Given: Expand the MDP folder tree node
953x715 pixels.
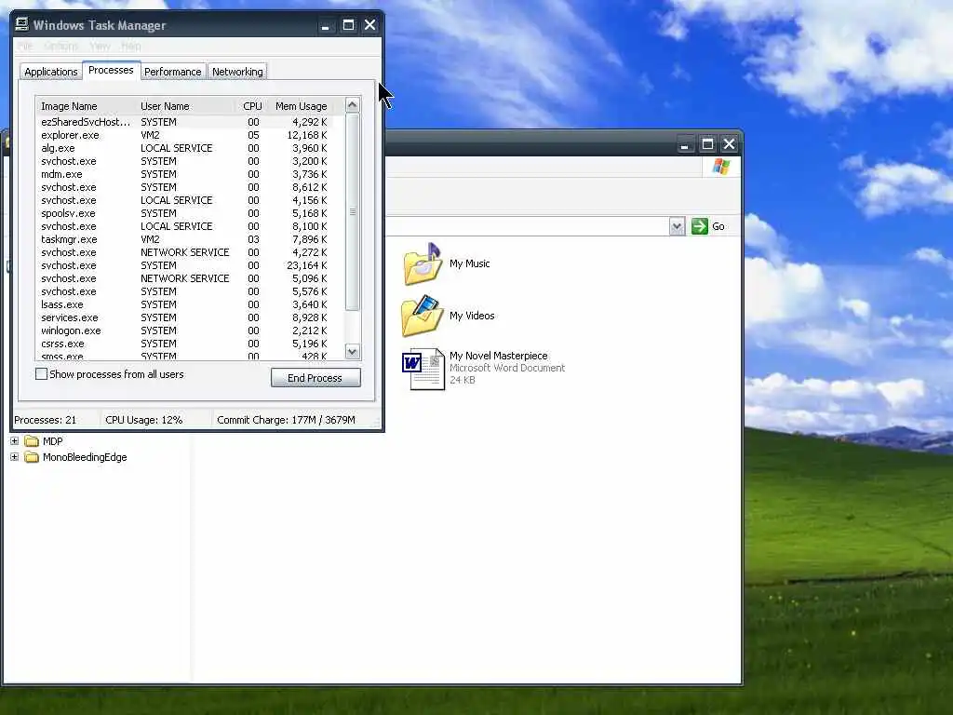Looking at the screenshot, I should tap(15, 440).
